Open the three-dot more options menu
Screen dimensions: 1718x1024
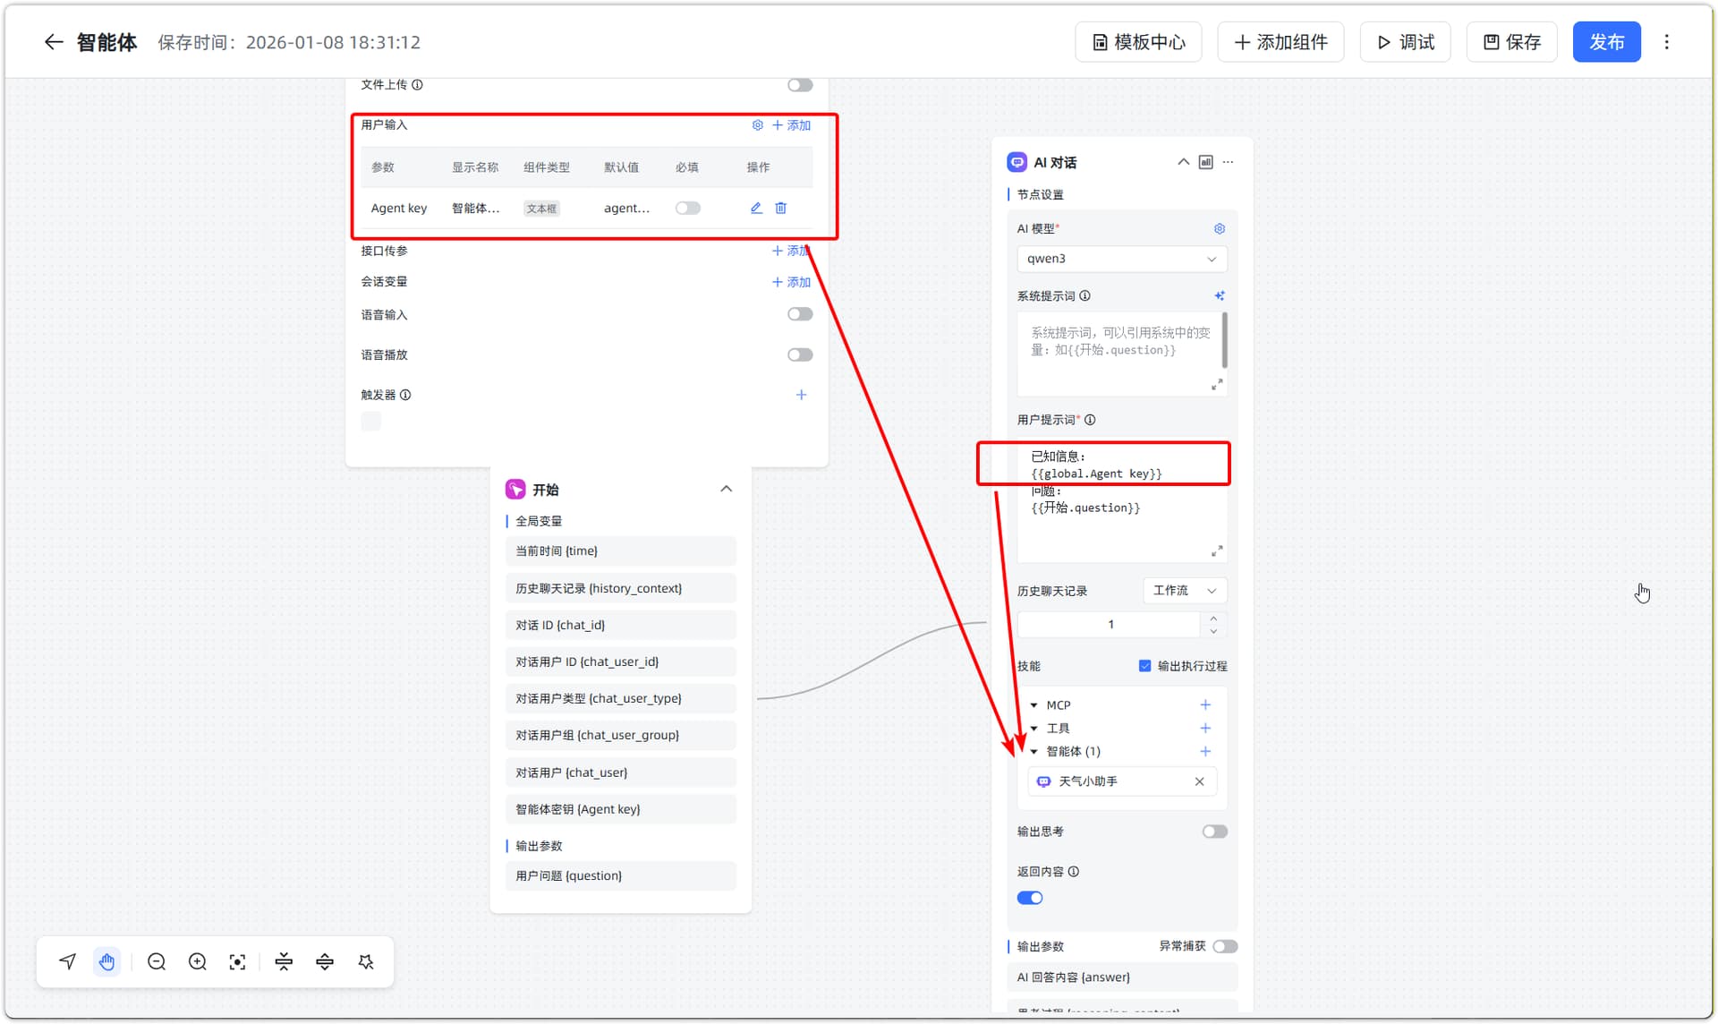[1666, 42]
